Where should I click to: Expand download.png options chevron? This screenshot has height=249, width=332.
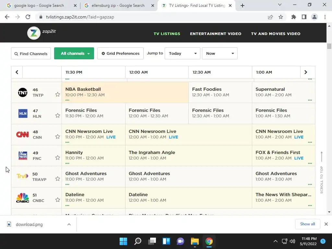[69, 224]
